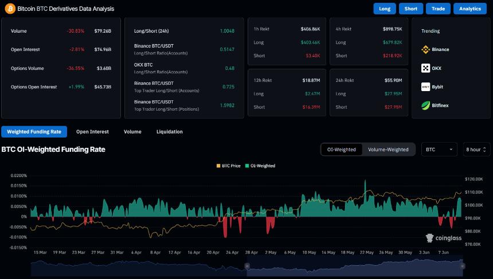Click the Binance exchange icon
The height and width of the screenshot is (279, 493).
tap(425, 50)
